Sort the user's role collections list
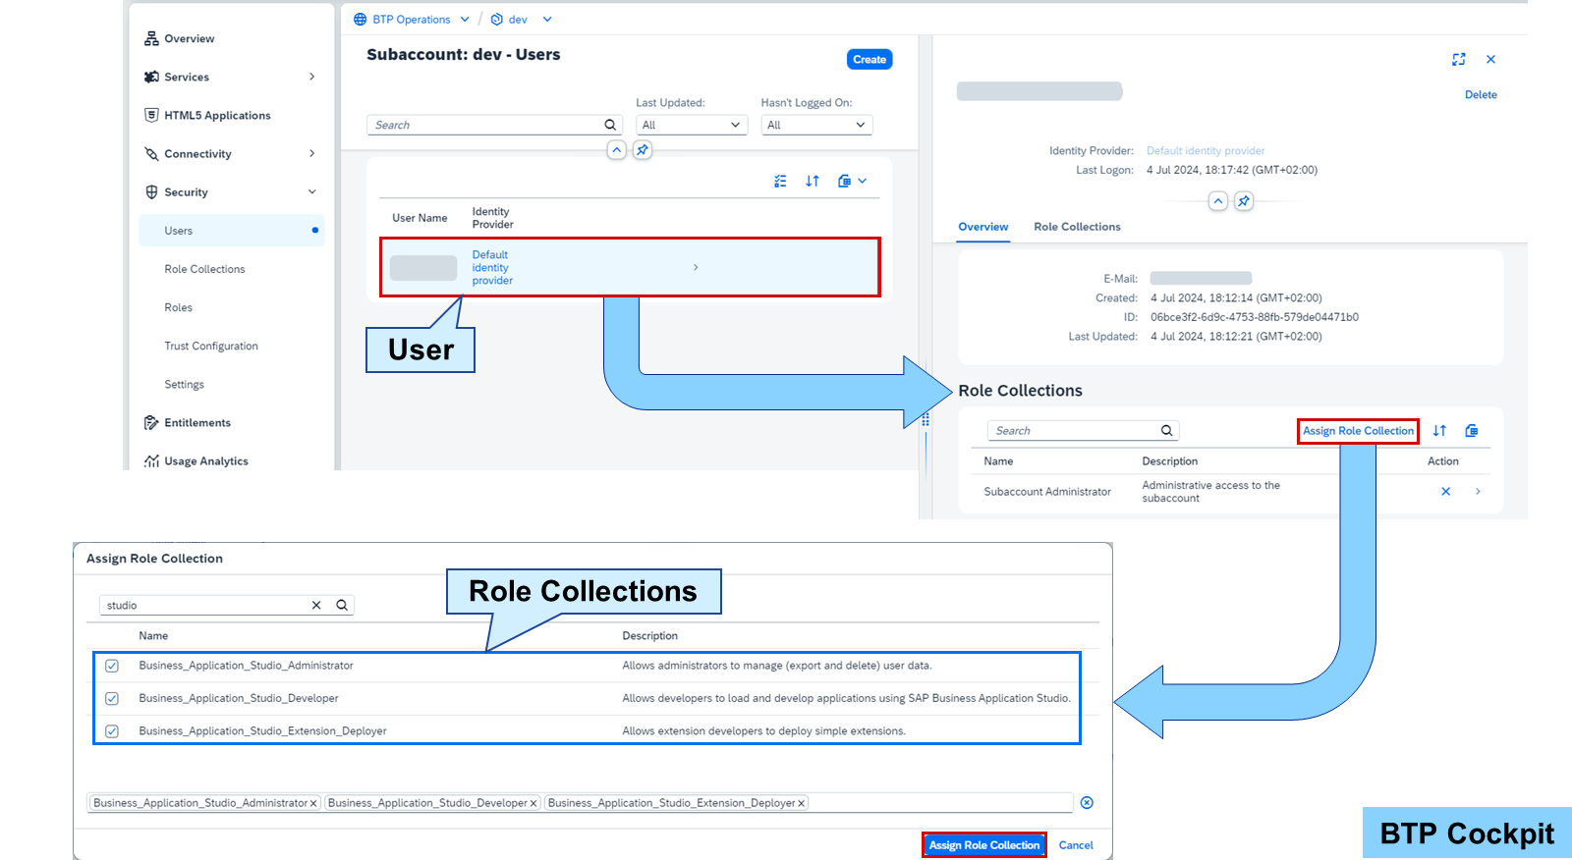The height and width of the screenshot is (860, 1572). pos(1439,431)
